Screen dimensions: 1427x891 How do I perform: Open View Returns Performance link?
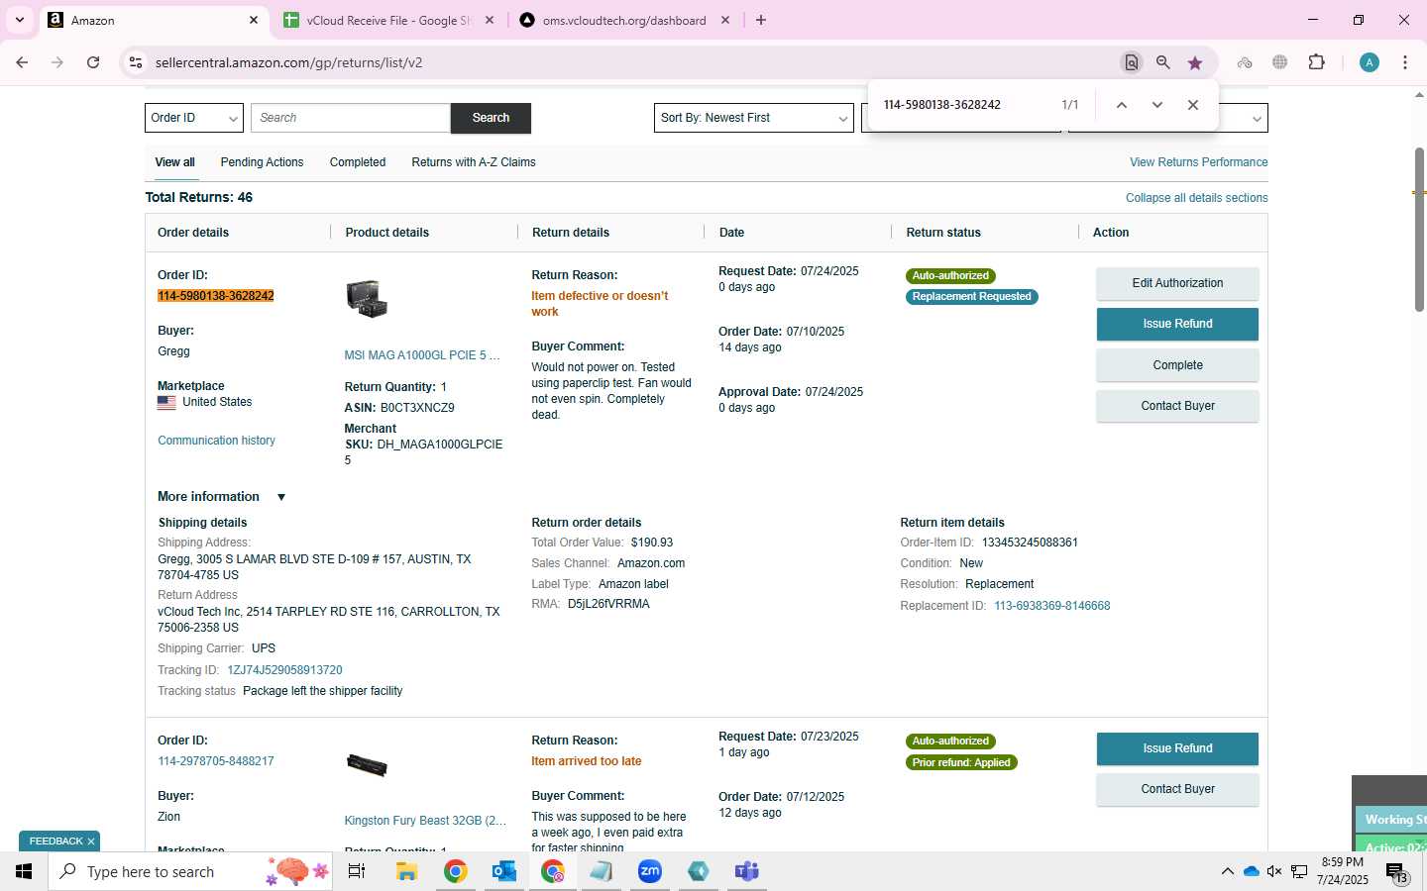pyautogui.click(x=1198, y=162)
